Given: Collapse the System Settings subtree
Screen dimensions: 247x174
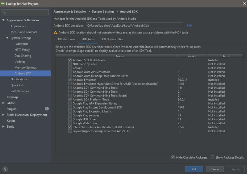Looking at the screenshot, I should coord(7,38).
